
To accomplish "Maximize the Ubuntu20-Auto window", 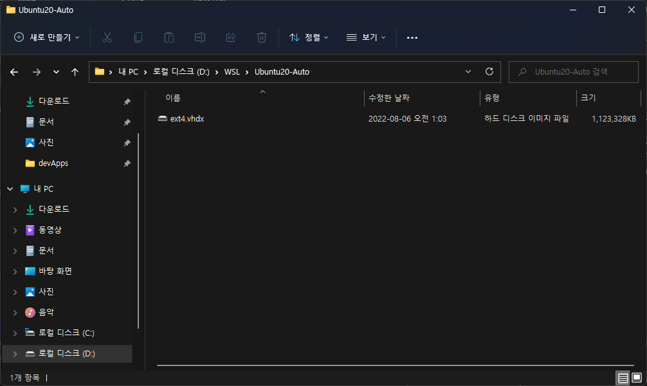I will pyautogui.click(x=602, y=10).
